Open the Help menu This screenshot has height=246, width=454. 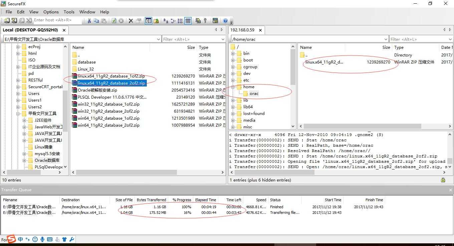point(104,12)
